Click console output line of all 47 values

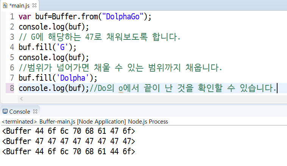pyautogui.click(x=69, y=141)
